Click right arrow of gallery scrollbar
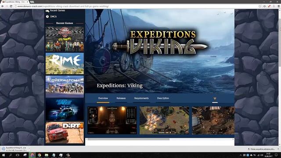Image resolution: width=281 pixels, height=158 pixels. pyautogui.click(x=233, y=139)
